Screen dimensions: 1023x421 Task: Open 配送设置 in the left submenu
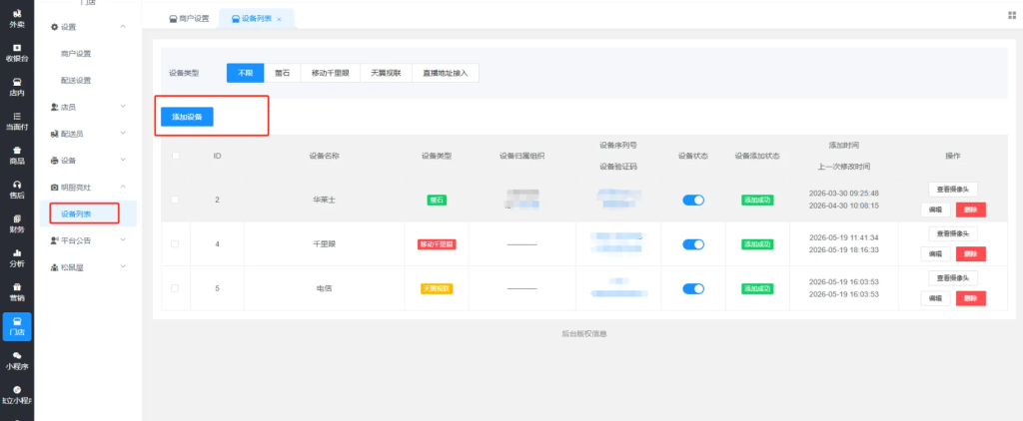point(76,80)
